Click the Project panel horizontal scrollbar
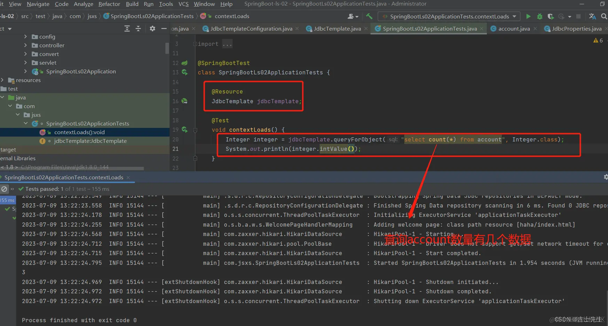This screenshot has height=326, width=608. (x=72, y=169)
